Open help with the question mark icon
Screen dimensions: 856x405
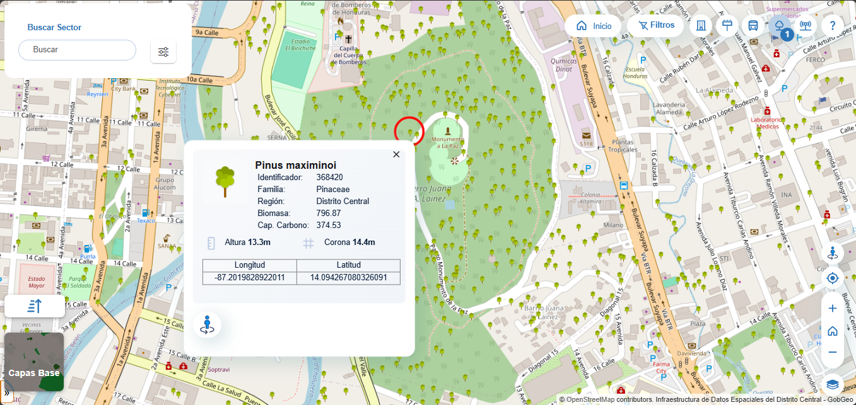click(x=832, y=26)
